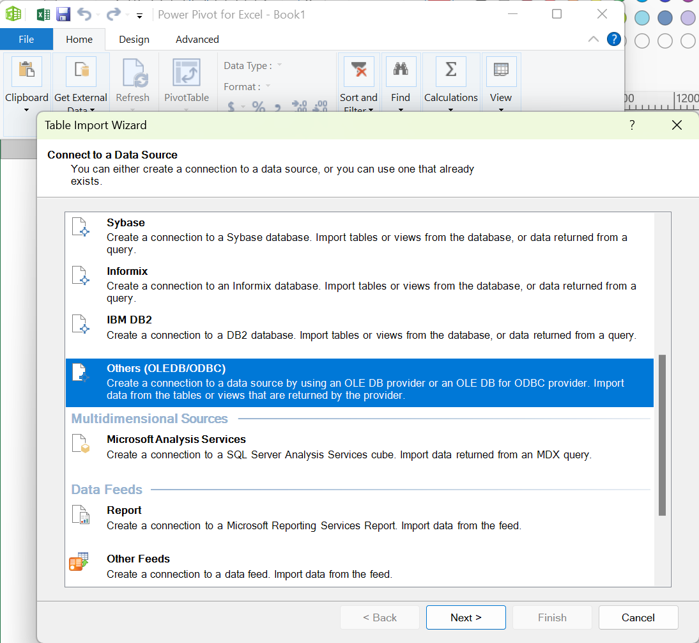This screenshot has height=643, width=699.
Task: Click the Save icon in title bar
Action: point(63,15)
